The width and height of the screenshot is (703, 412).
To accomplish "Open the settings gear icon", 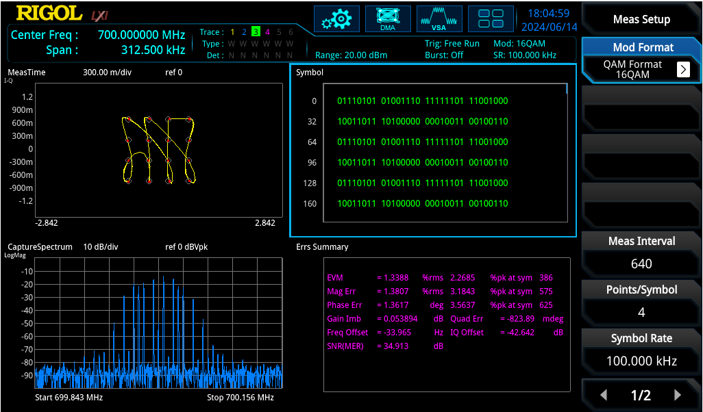I will [336, 18].
